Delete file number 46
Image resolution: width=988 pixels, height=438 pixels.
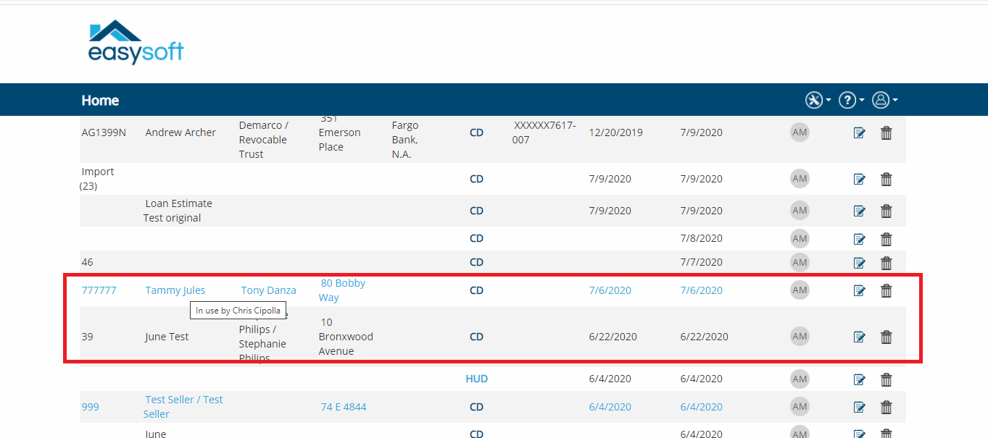click(886, 263)
